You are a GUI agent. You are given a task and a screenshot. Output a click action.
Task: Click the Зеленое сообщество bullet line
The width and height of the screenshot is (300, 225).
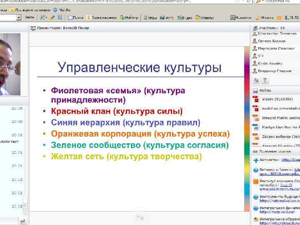pyautogui.click(x=140, y=145)
